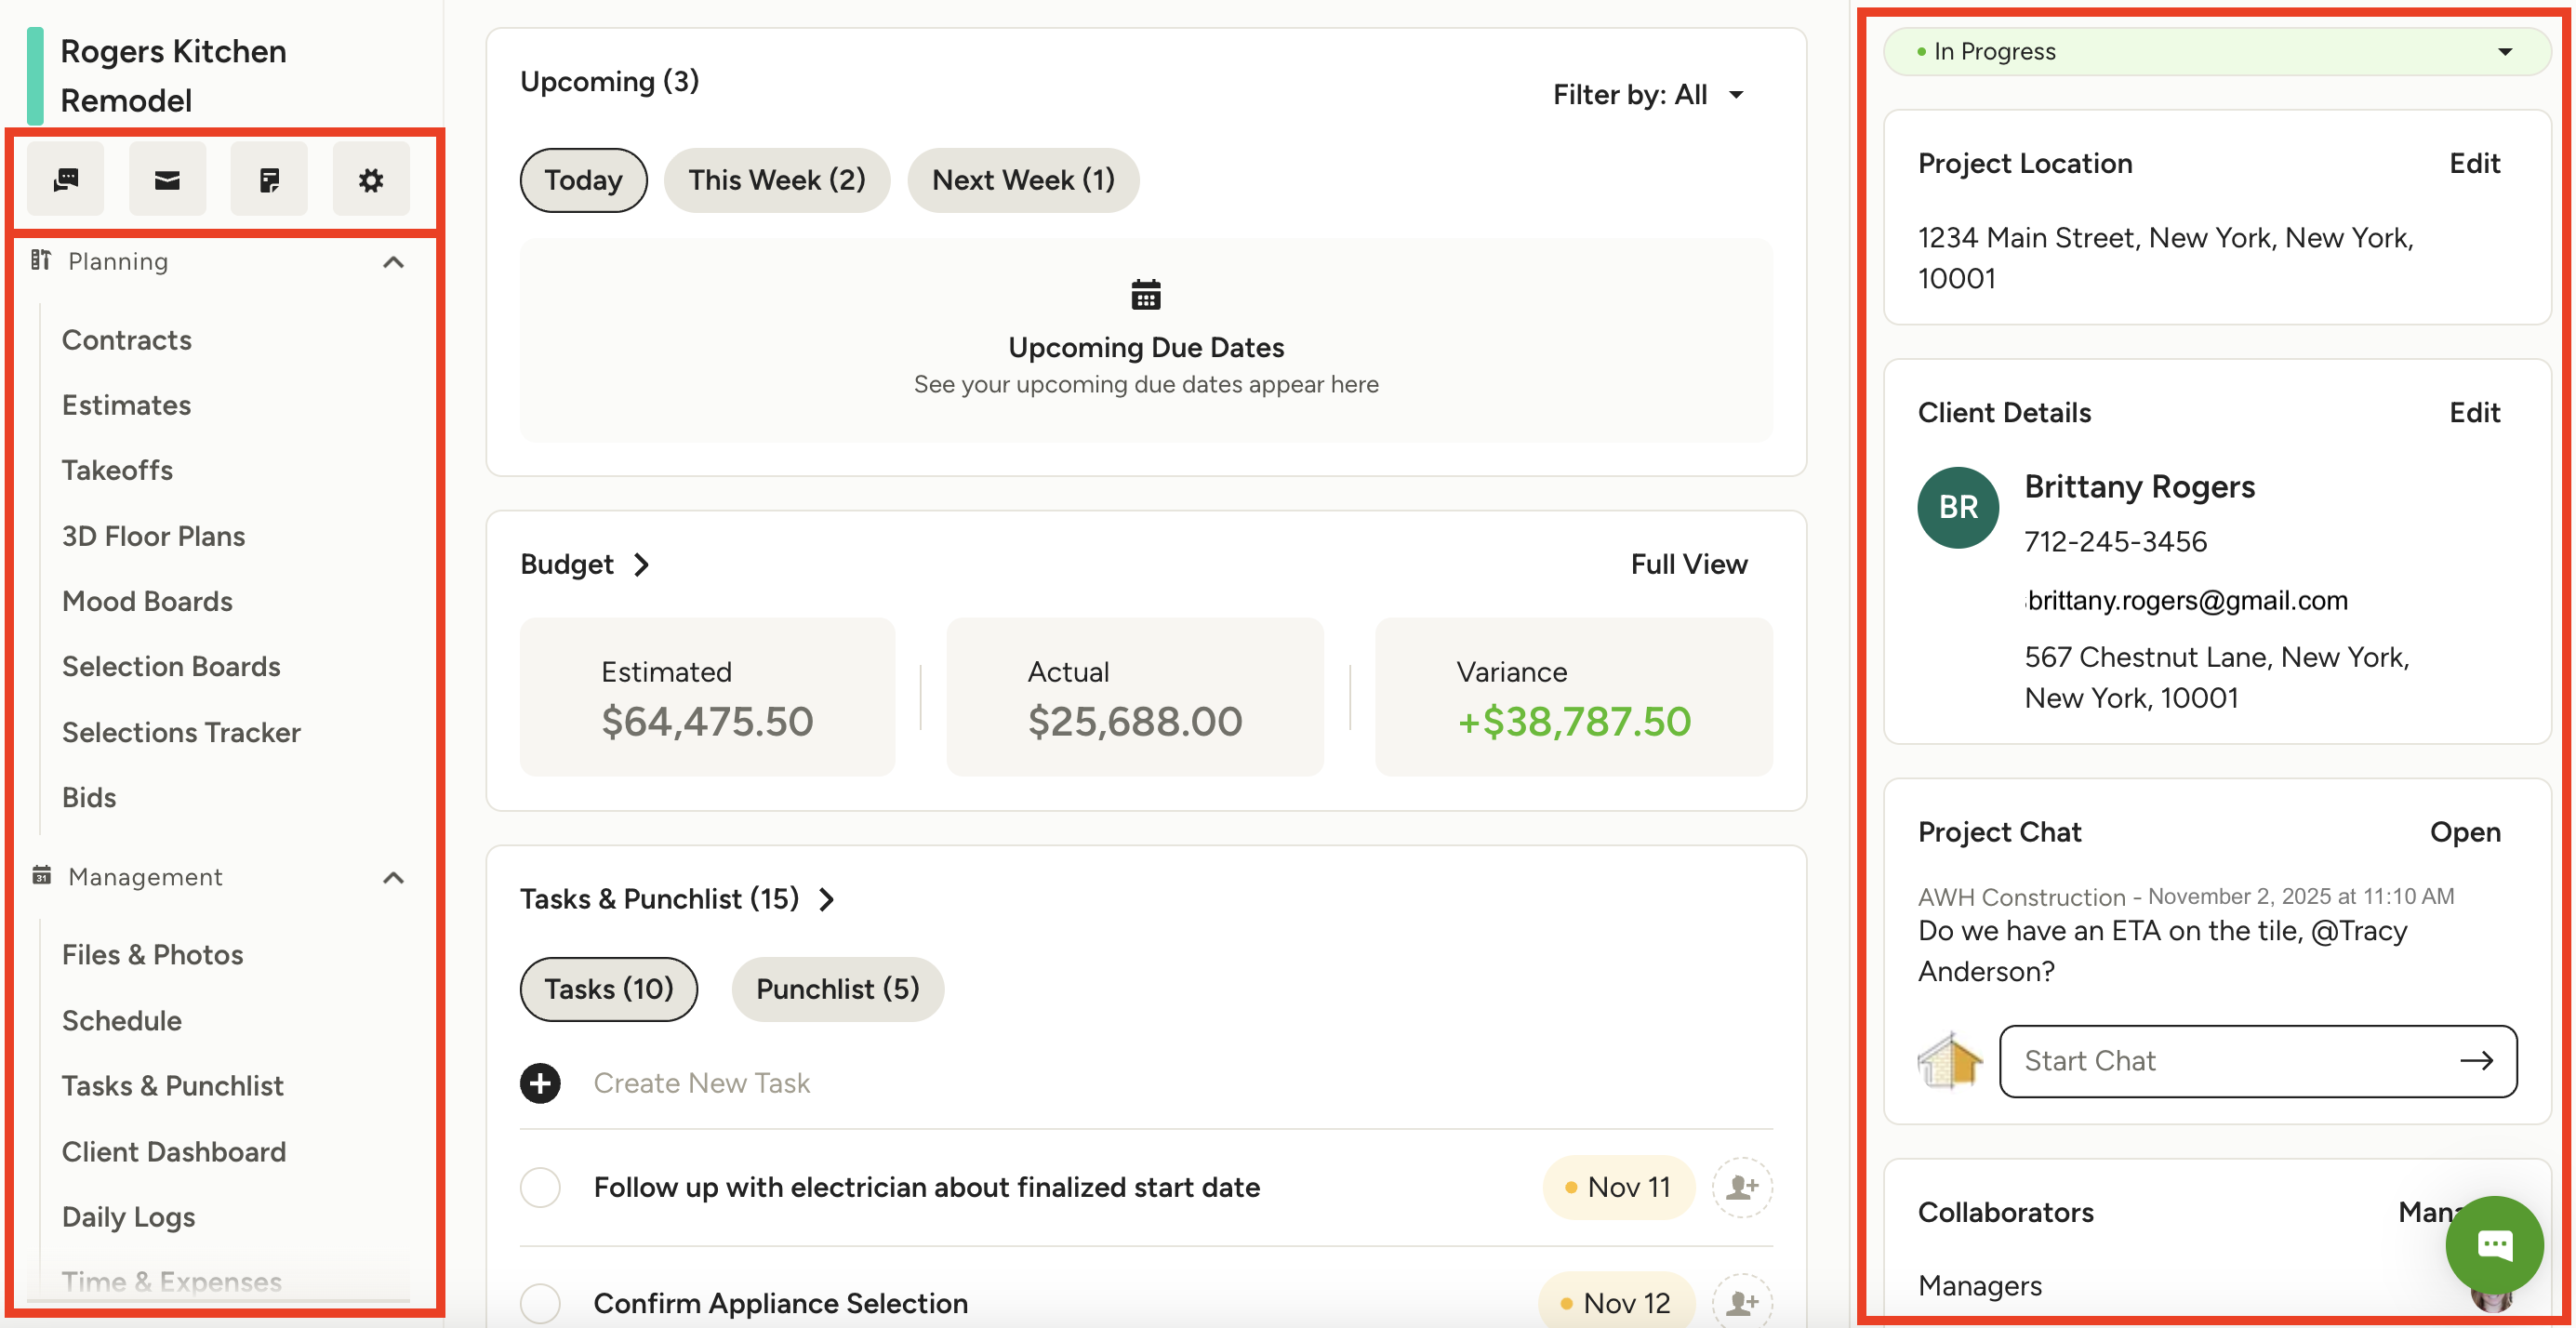
Task: Switch to This Week (2) tab
Action: (x=776, y=180)
